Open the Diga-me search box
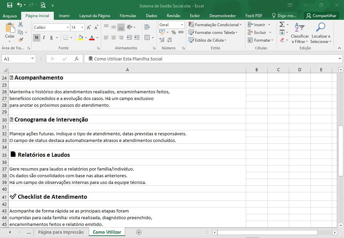This screenshot has width=344, height=238. click(x=284, y=16)
